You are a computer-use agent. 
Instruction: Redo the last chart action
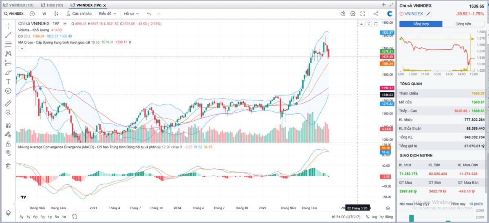tap(159, 13)
